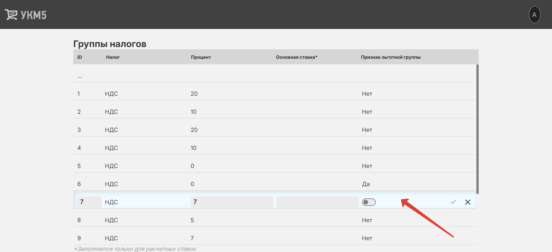The height and width of the screenshot is (252, 552).
Task: Click the ID input field containing 7
Action: coord(89,202)
